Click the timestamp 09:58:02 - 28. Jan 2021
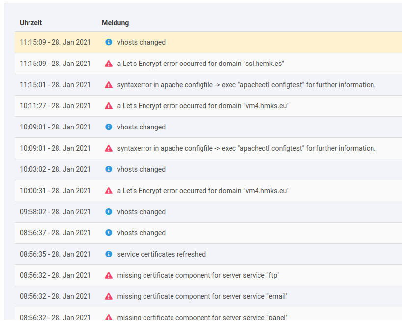This screenshot has width=402, height=321. coord(55,212)
